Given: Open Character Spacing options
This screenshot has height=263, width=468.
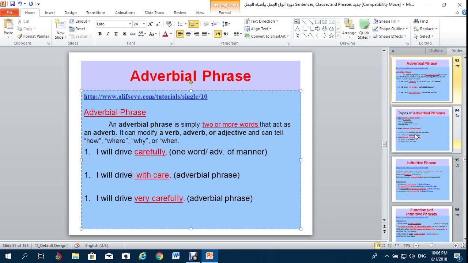Looking at the screenshot, I should (x=142, y=34).
